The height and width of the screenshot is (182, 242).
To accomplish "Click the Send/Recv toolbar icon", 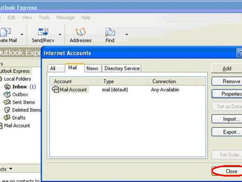I will [x=43, y=32].
